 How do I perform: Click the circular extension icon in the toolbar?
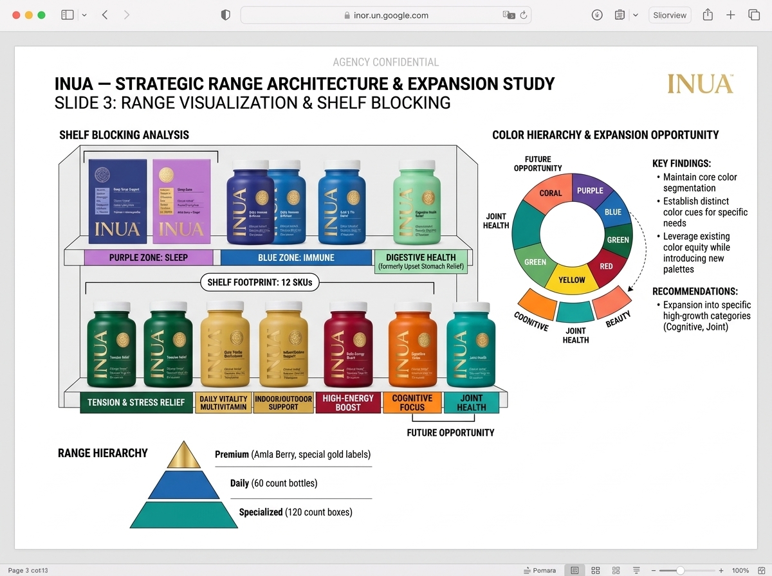point(597,15)
